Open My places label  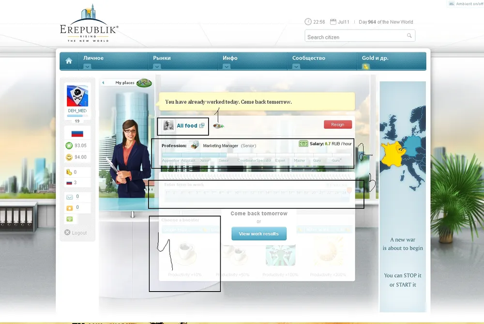coord(125,82)
